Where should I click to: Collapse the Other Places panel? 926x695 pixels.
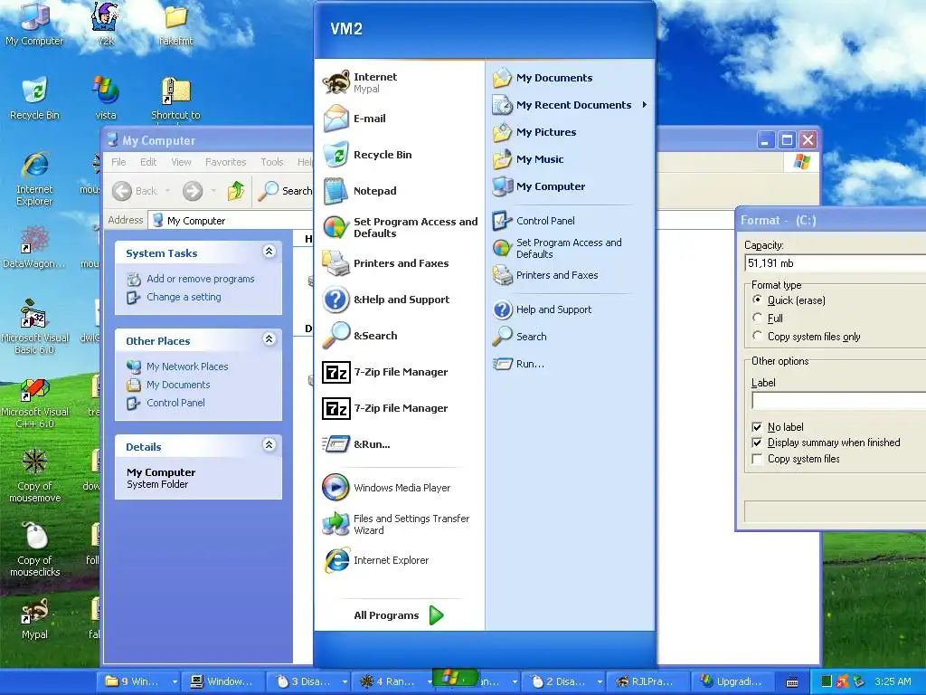269,338
